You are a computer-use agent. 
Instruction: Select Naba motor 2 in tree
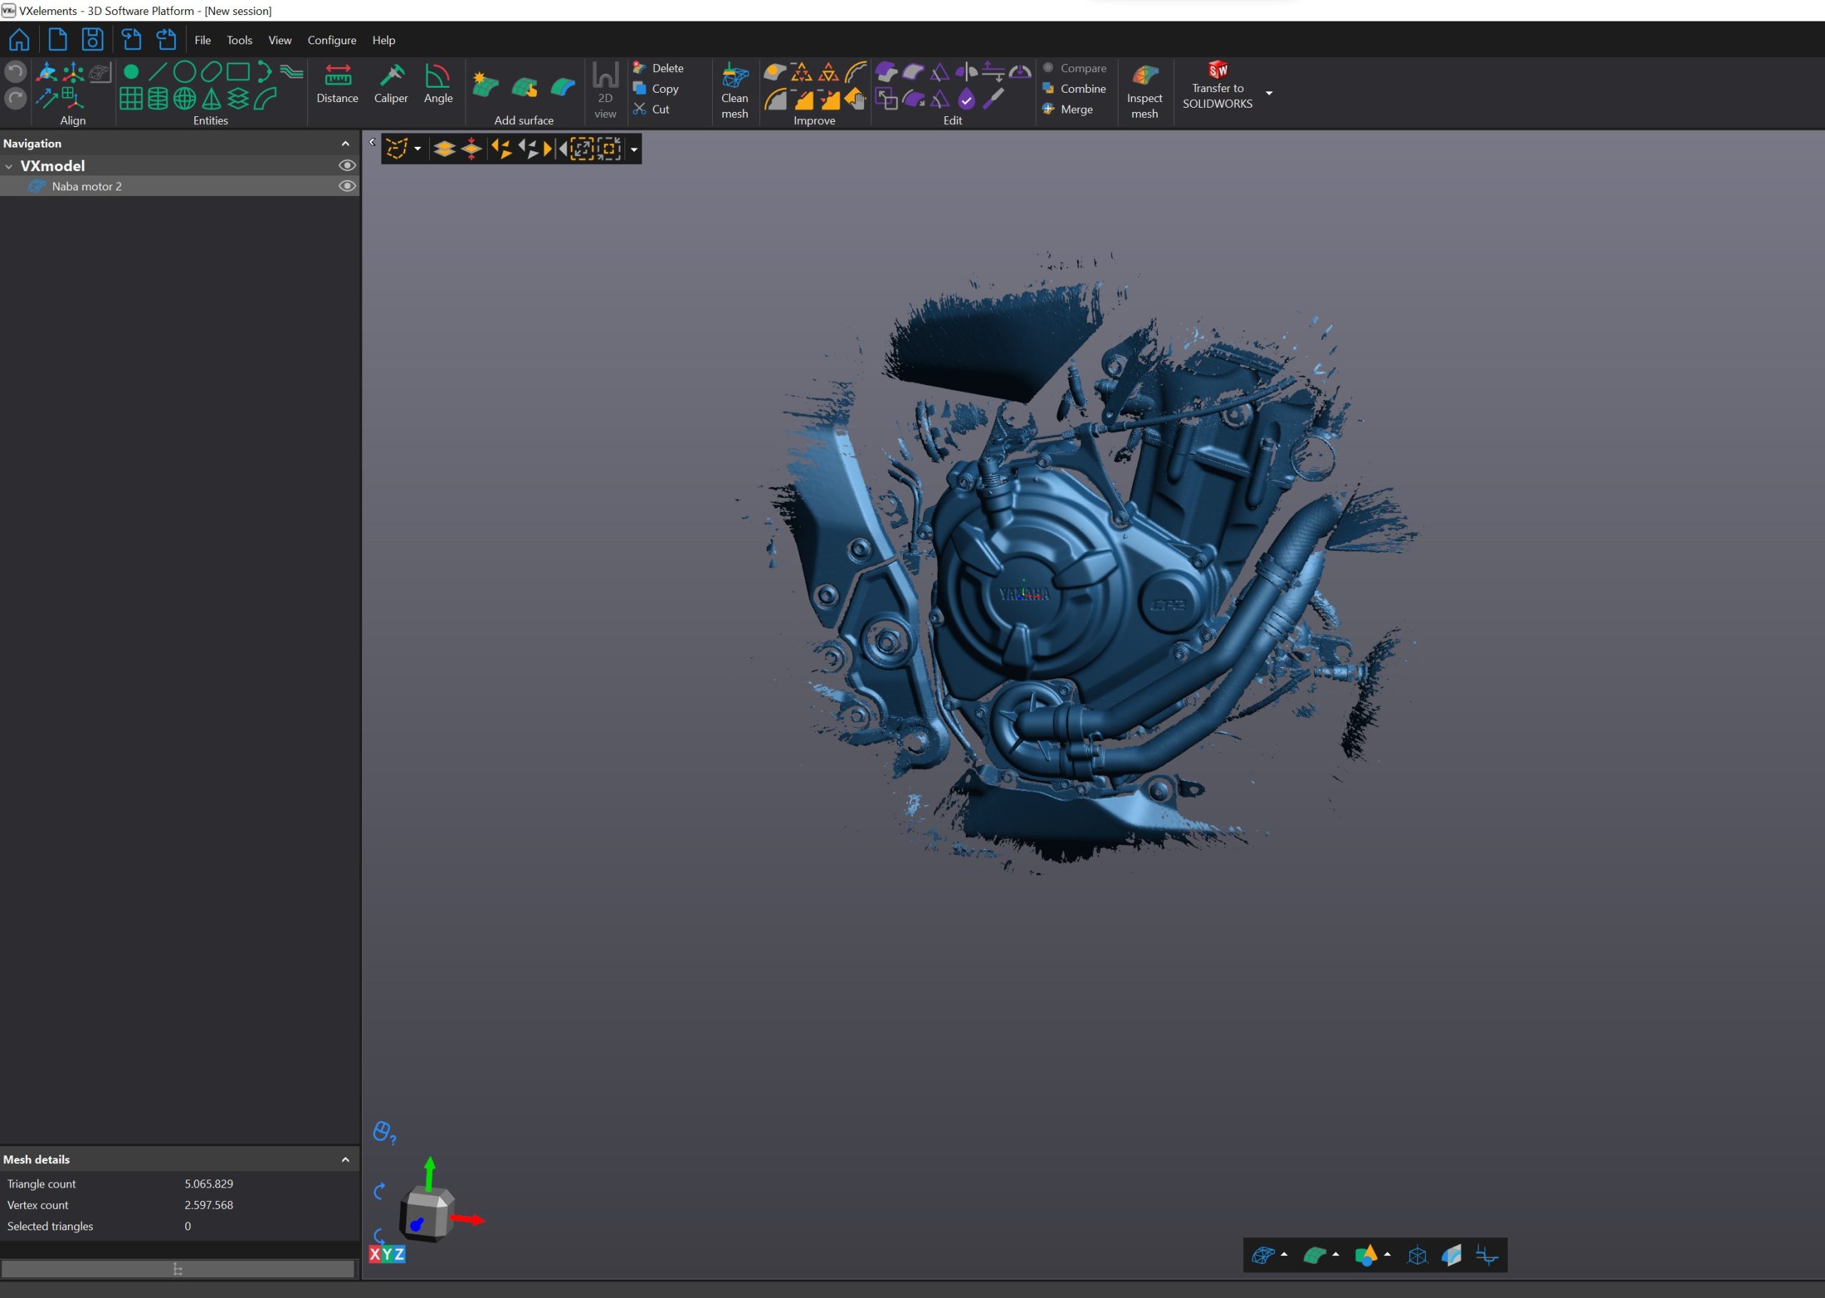(86, 185)
